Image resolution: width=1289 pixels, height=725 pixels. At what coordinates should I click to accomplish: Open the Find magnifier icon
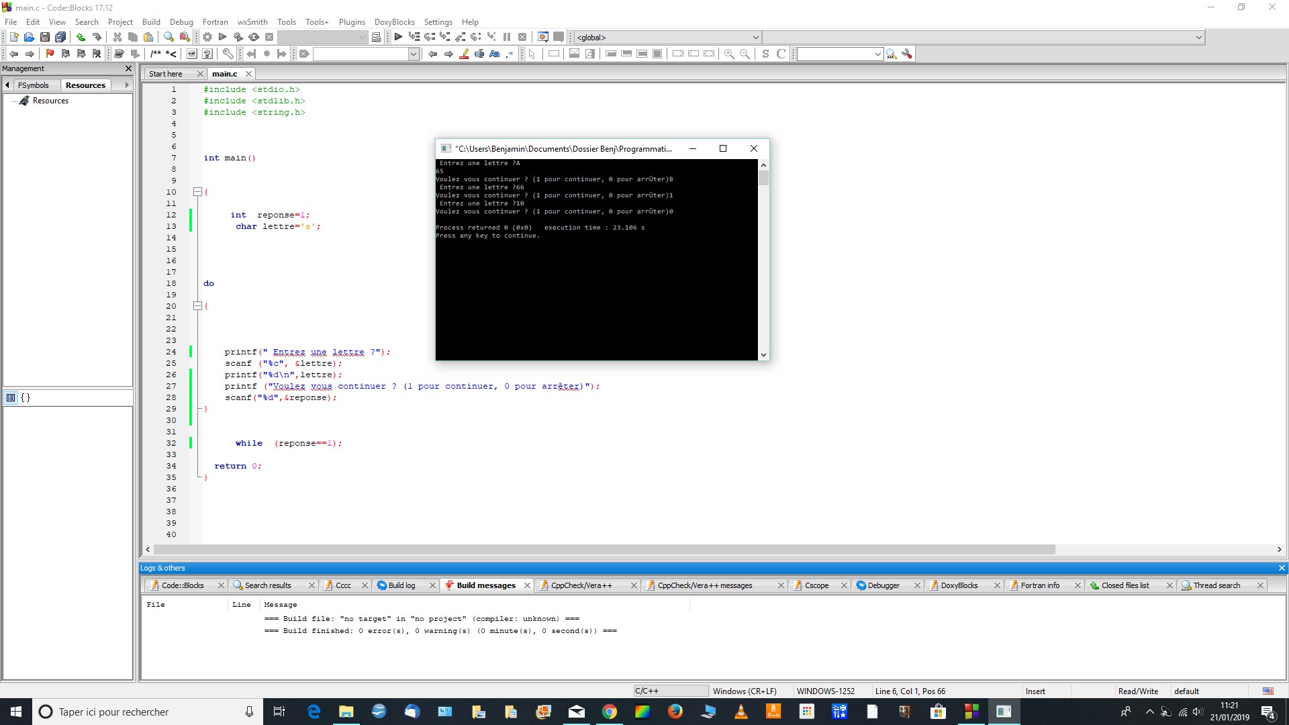[169, 37]
